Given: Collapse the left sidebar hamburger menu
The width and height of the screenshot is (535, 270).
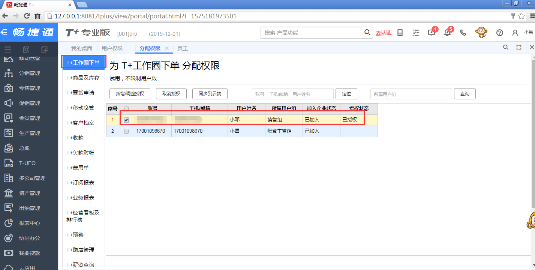Looking at the screenshot, I should click(x=8, y=49).
